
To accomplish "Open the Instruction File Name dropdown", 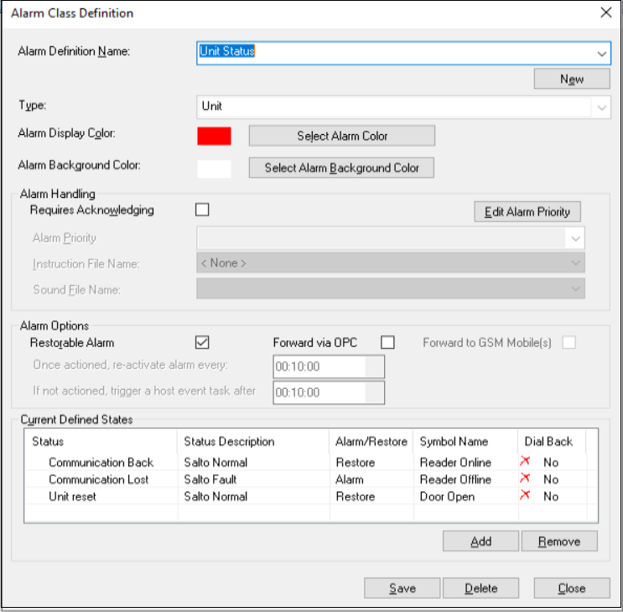I will click(x=575, y=263).
